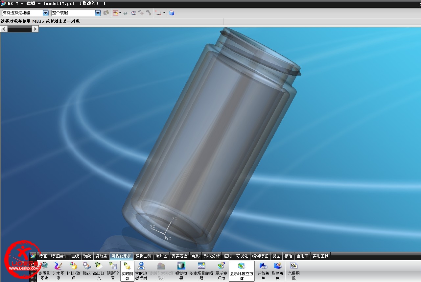Click the left scroll arrow button

4,29
